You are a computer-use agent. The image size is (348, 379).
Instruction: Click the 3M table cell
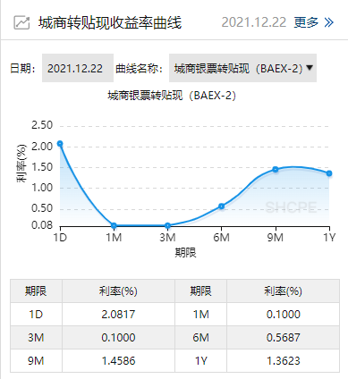(36, 338)
